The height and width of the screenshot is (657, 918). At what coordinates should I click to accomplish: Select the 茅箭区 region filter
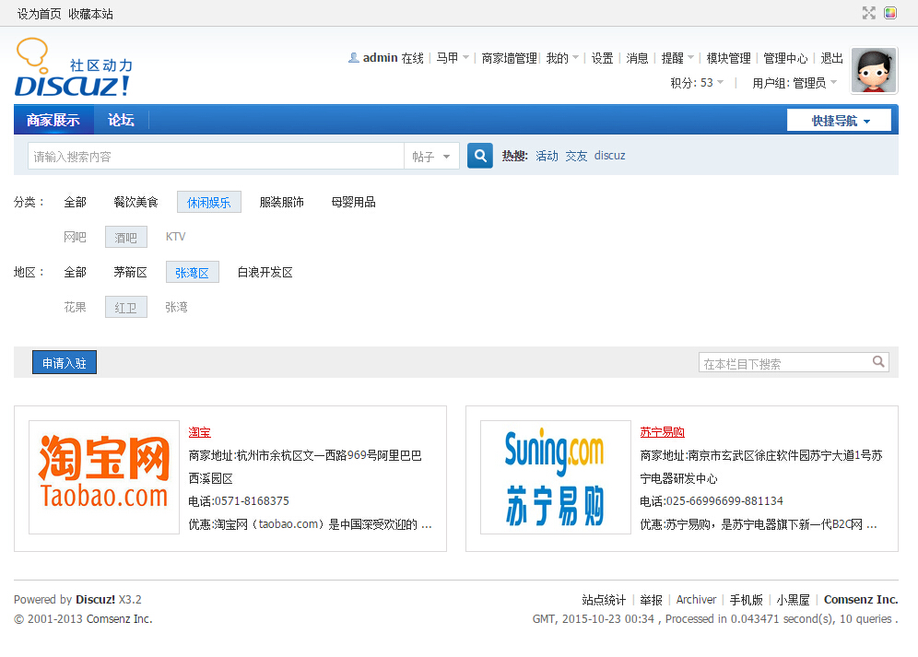(x=130, y=273)
